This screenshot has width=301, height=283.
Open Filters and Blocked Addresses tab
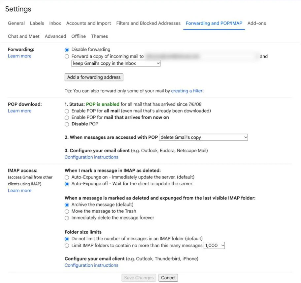149,23
